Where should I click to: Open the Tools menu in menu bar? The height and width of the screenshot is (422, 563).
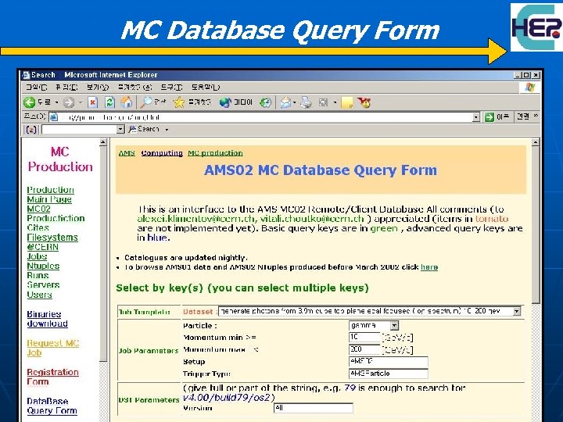tap(171, 88)
